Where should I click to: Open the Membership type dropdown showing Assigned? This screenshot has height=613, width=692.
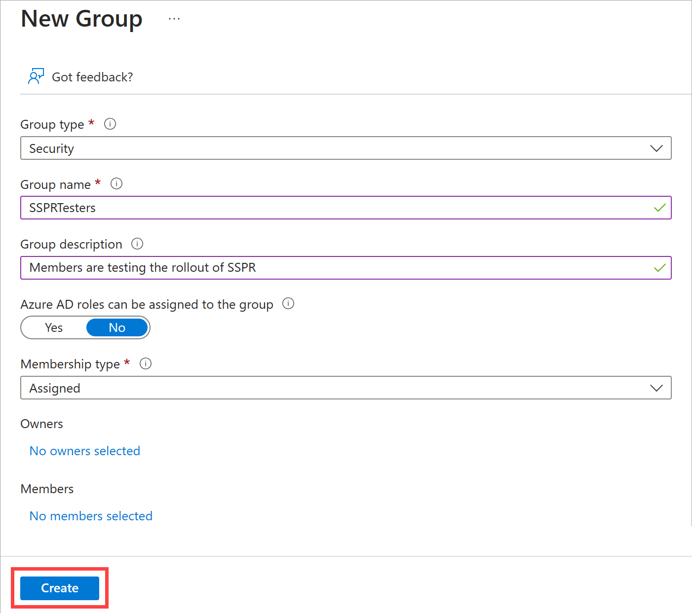[346, 388]
